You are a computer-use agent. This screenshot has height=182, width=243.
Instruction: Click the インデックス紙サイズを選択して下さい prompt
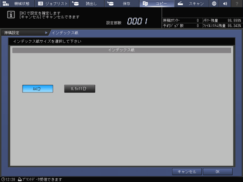tap(47, 41)
